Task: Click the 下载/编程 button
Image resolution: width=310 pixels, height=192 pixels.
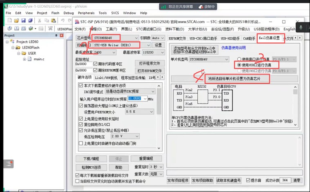Action: [x=91, y=159]
